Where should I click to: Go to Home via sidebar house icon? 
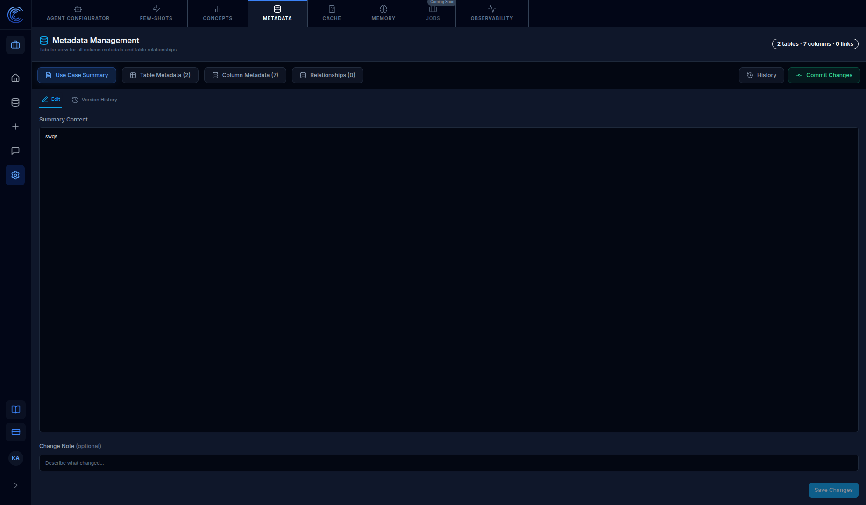pos(15,78)
